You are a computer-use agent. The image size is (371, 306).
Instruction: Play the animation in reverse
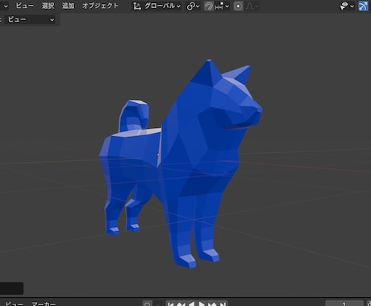pyautogui.click(x=191, y=304)
